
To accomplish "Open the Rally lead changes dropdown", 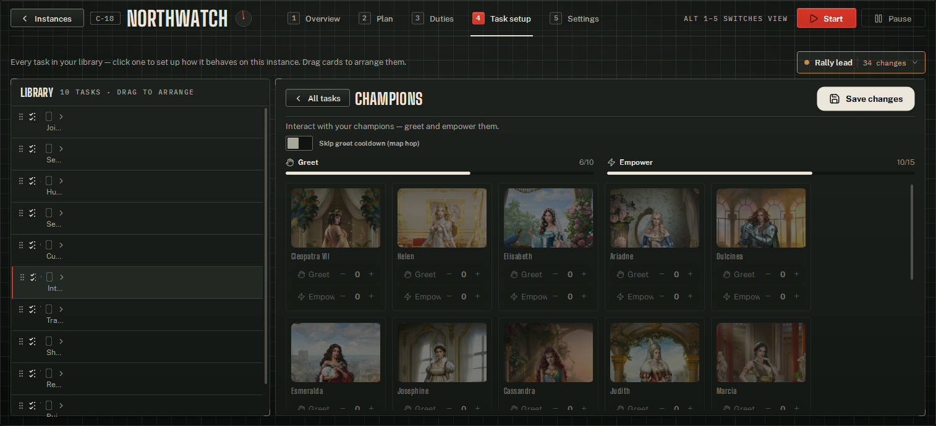I will click(x=861, y=62).
